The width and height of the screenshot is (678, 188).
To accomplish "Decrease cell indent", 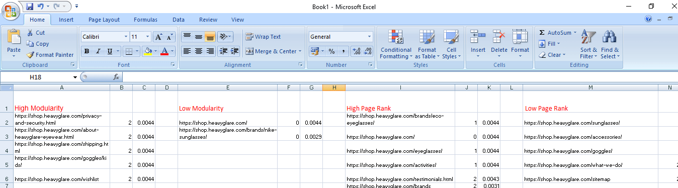I will 223,51.
